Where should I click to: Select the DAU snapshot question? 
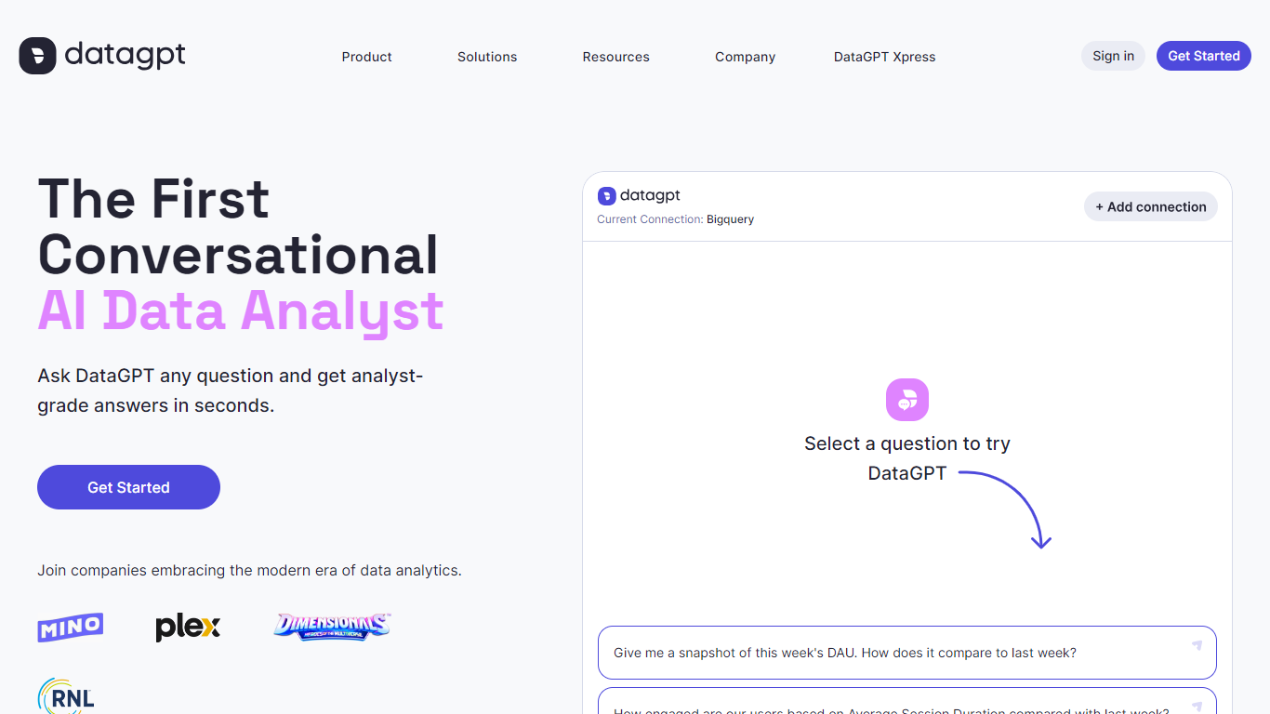pyautogui.click(x=907, y=653)
